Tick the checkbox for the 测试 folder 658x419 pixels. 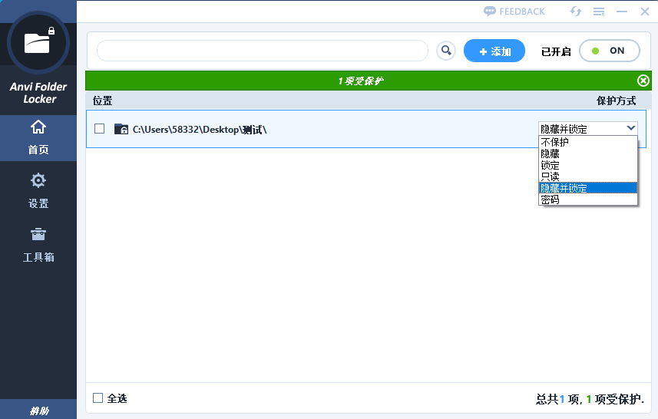pos(100,129)
